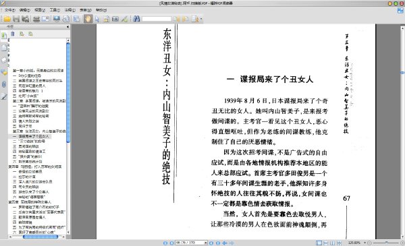This screenshot has height=246, width=405.
Task: Jump to the last page in the status bar
Action: point(218,243)
